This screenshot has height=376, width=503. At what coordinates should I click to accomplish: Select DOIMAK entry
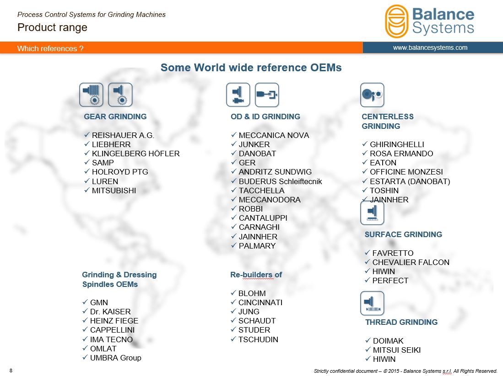pyautogui.click(x=388, y=341)
